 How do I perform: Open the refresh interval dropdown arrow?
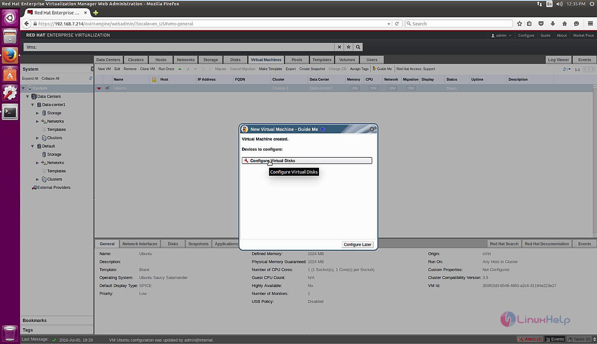[x=569, y=69]
